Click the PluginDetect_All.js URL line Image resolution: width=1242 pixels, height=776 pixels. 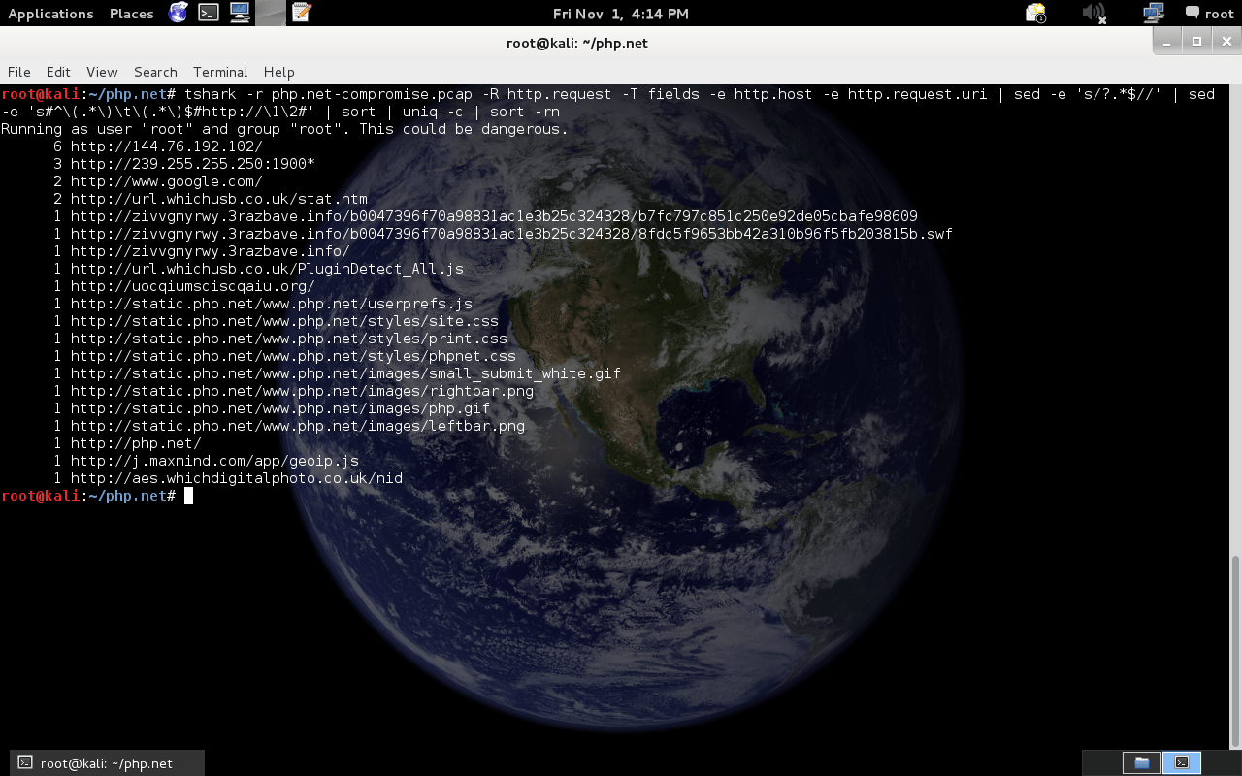point(267,269)
